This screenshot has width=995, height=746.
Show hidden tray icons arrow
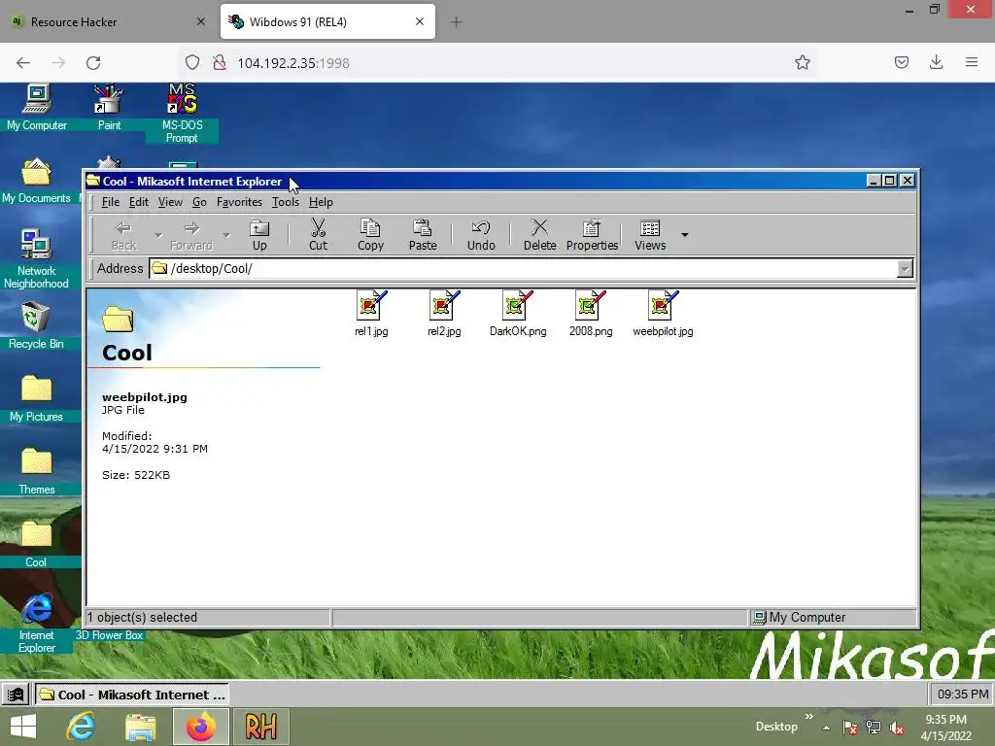(826, 728)
